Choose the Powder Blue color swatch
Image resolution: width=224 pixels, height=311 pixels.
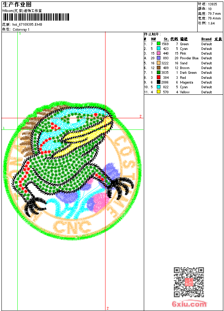[159, 58]
